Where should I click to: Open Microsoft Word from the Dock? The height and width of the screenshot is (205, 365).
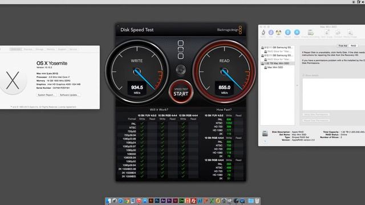point(200,201)
